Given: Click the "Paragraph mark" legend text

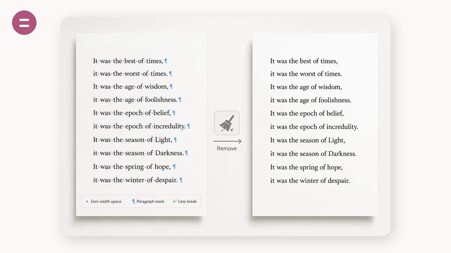Looking at the screenshot, I should point(150,201).
